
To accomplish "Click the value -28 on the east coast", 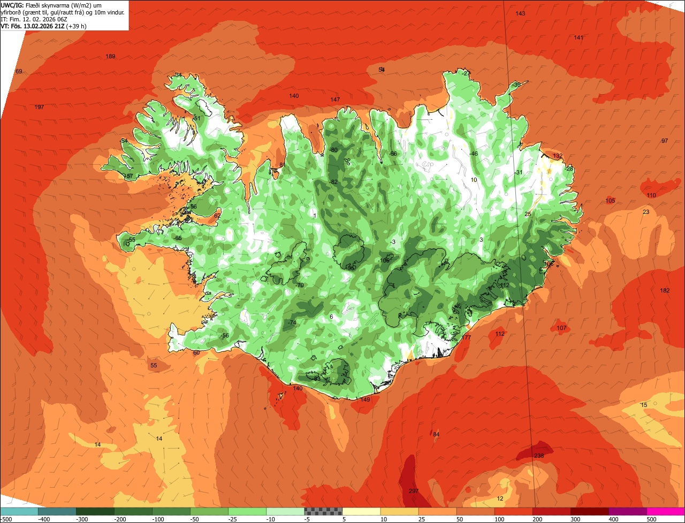I will 569,168.
